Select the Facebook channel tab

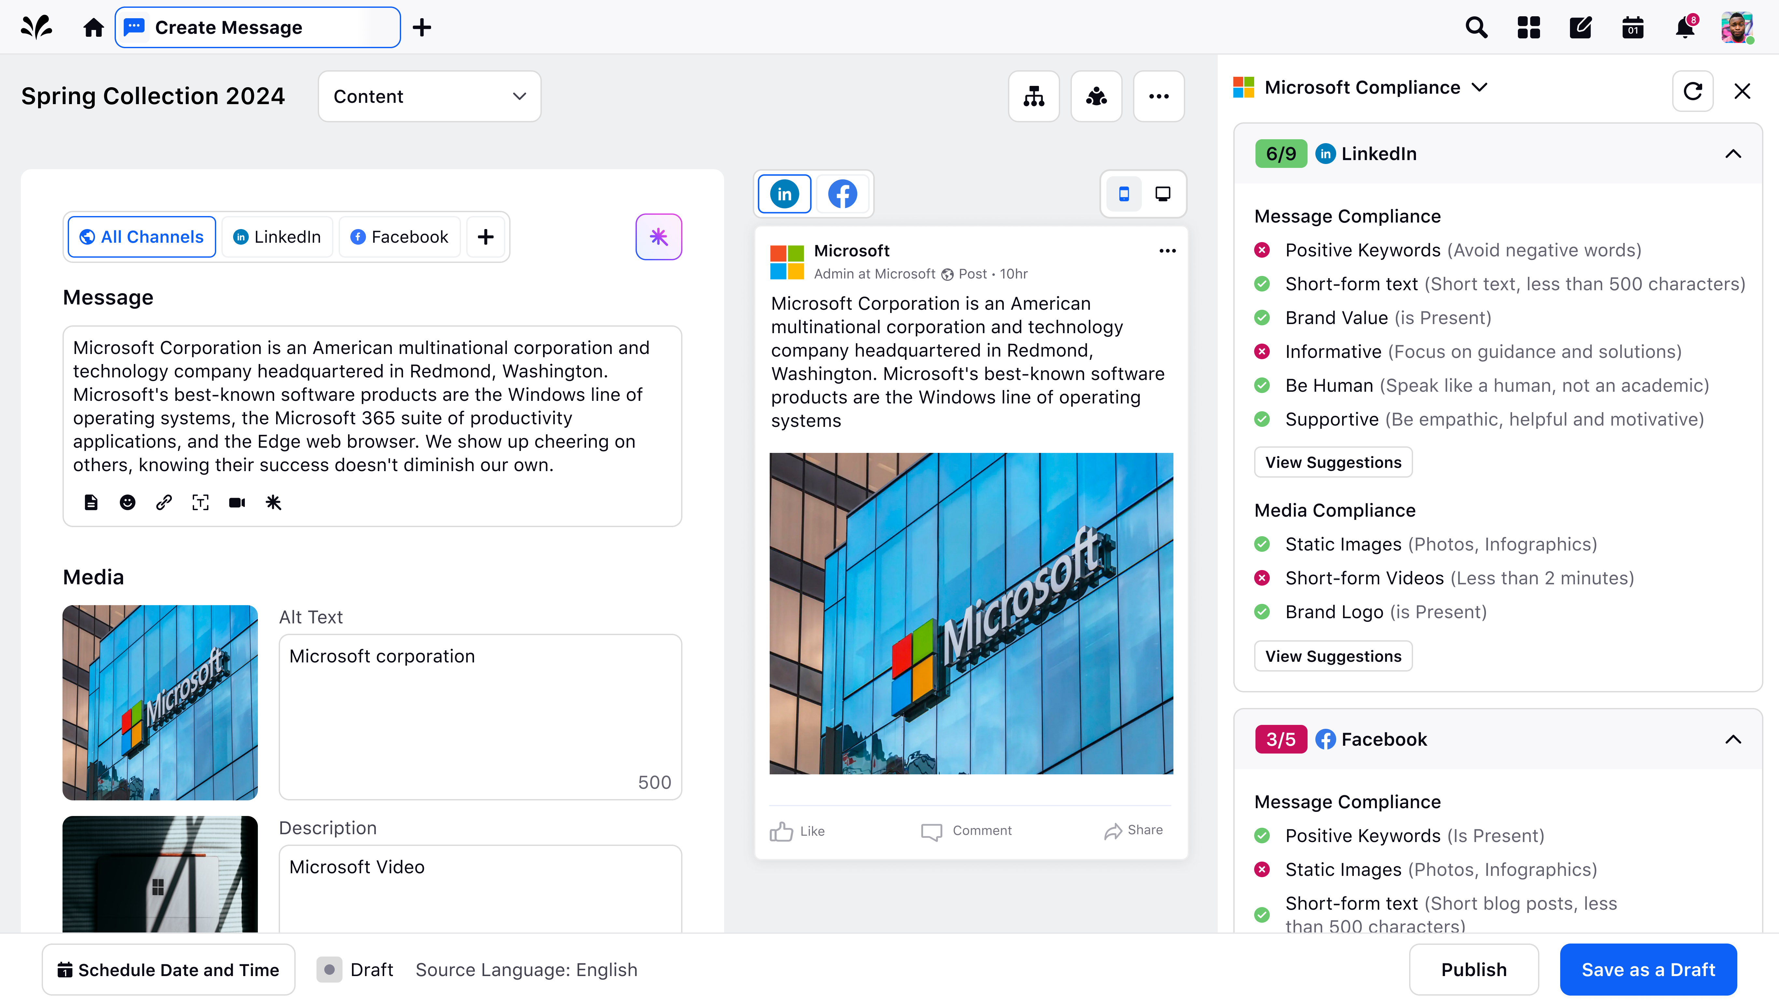click(x=399, y=237)
